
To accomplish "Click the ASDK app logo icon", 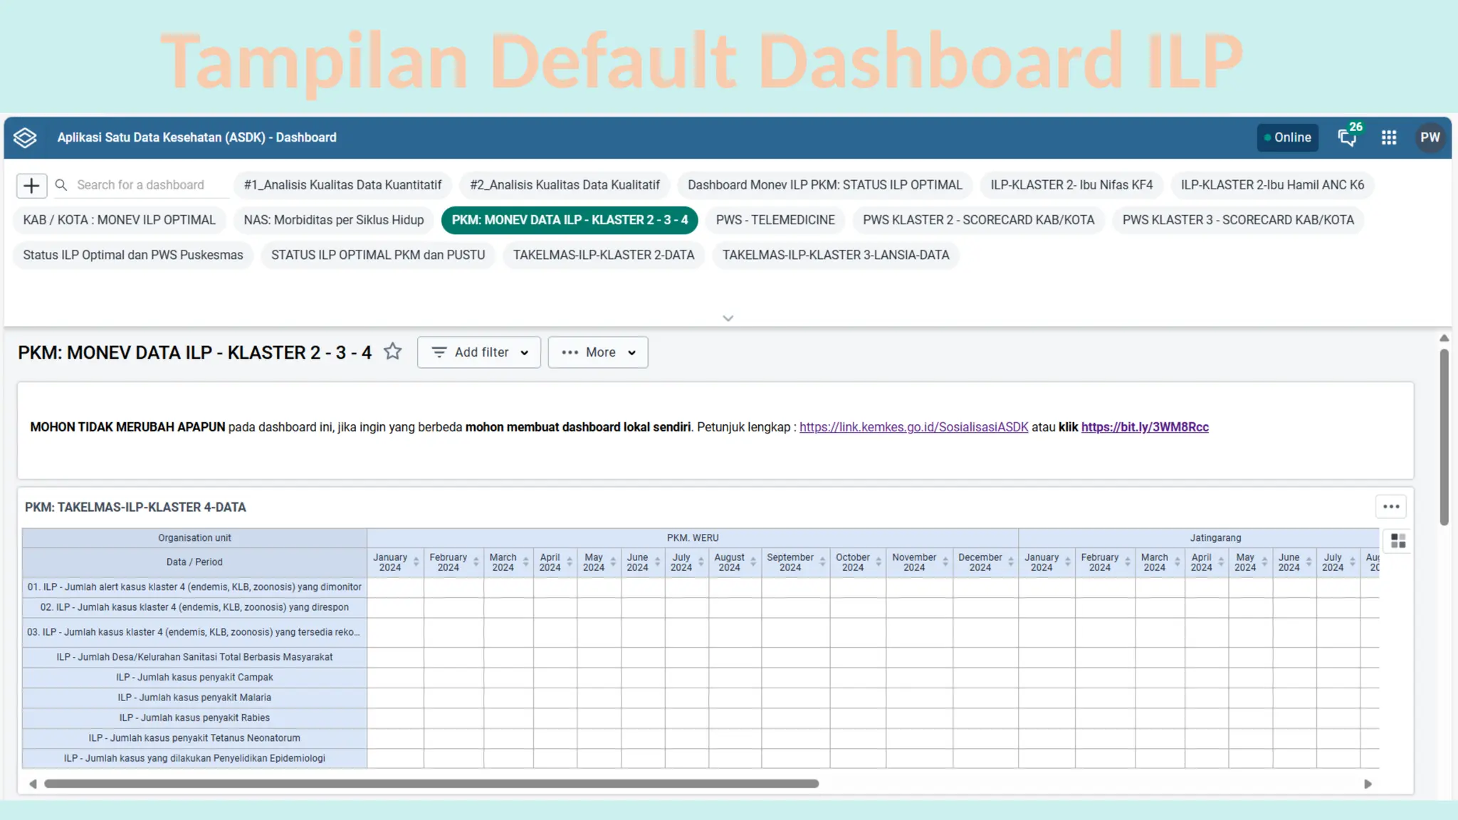I will click(25, 137).
